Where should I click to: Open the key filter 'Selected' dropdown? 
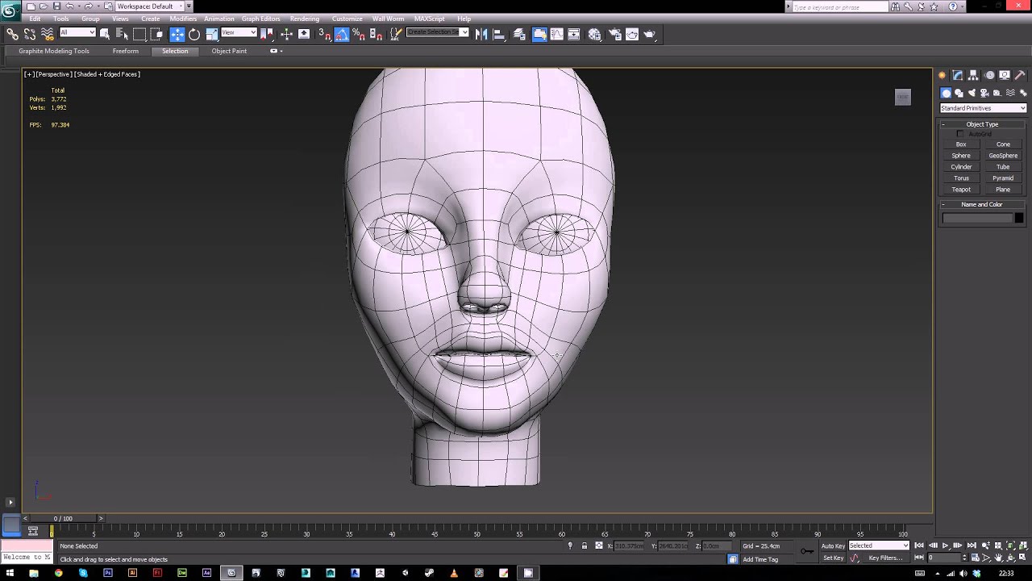pyautogui.click(x=879, y=545)
